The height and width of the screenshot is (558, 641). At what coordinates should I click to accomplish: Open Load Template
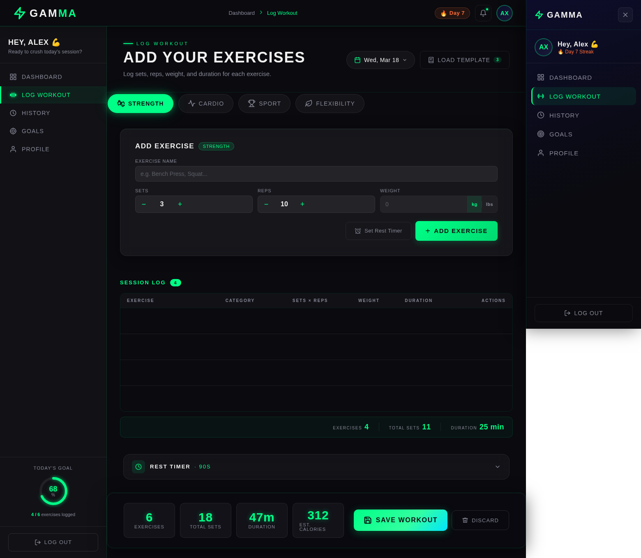click(x=464, y=60)
